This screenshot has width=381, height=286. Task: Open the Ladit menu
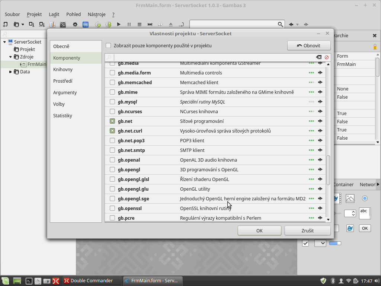tap(54, 14)
